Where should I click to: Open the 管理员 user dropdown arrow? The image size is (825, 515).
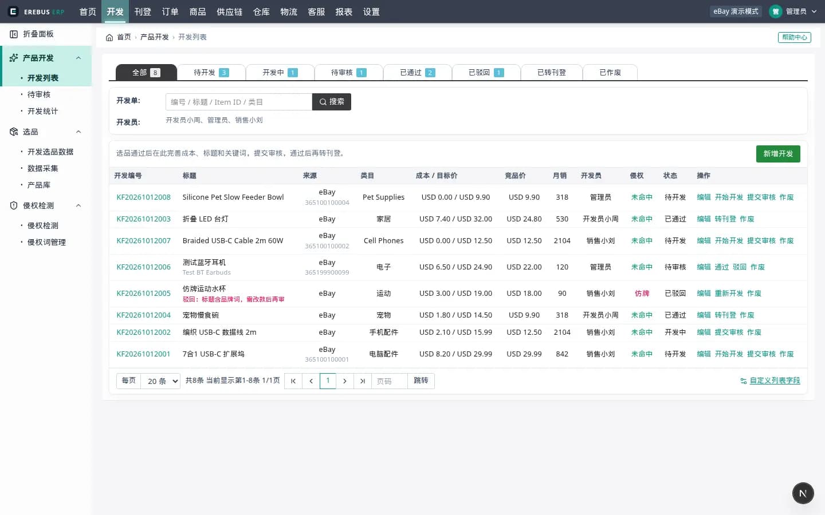[814, 11]
